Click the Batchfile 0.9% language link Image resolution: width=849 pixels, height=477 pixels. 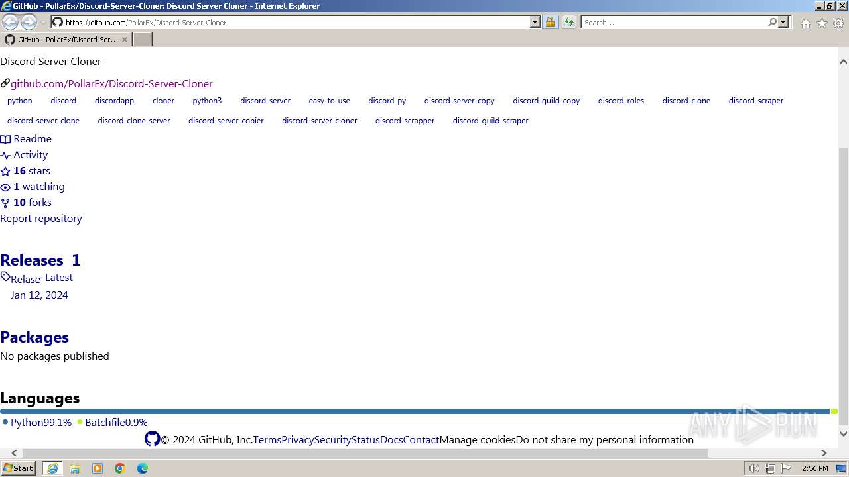[112, 423]
